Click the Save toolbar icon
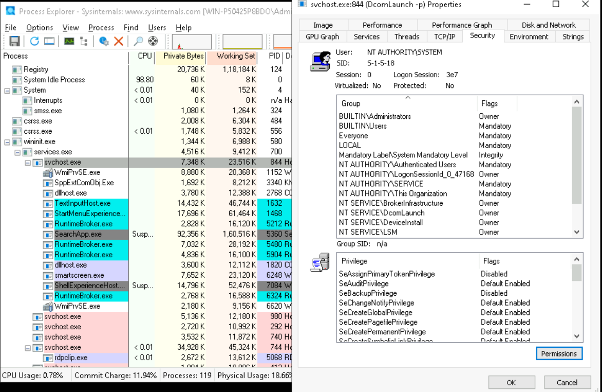The image size is (602, 392). 14,41
